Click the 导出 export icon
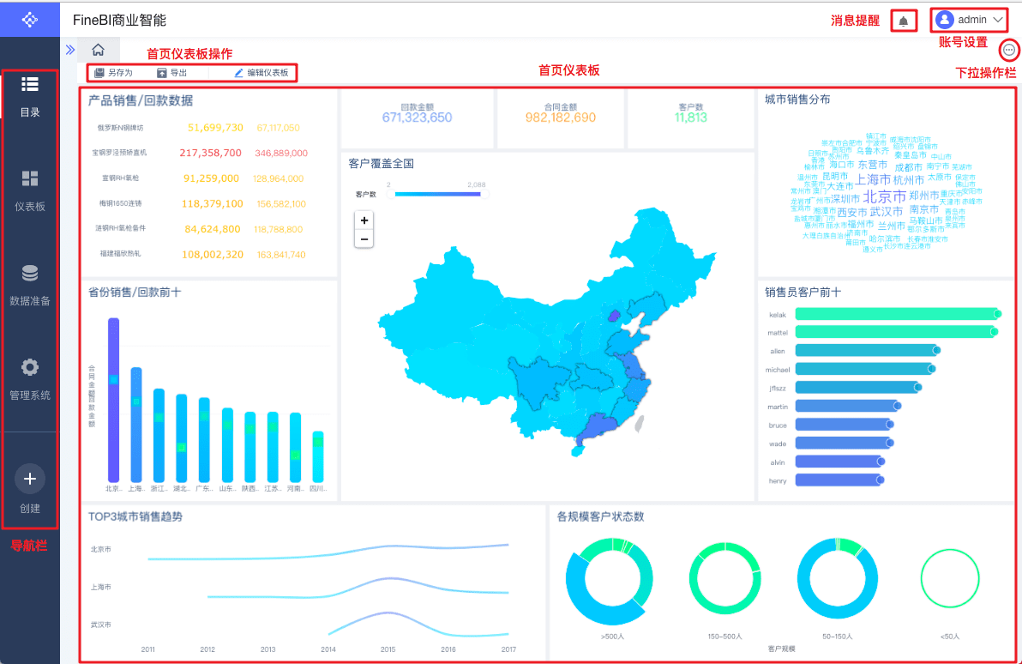The width and height of the screenshot is (1022, 664). coord(162,73)
